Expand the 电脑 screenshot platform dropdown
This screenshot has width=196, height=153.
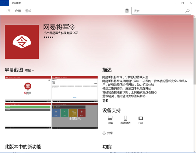30,70
